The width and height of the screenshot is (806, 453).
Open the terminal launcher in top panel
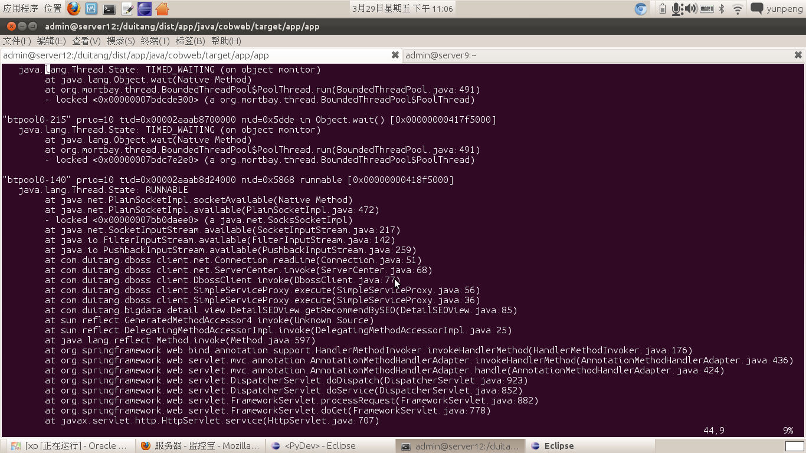pos(109,9)
